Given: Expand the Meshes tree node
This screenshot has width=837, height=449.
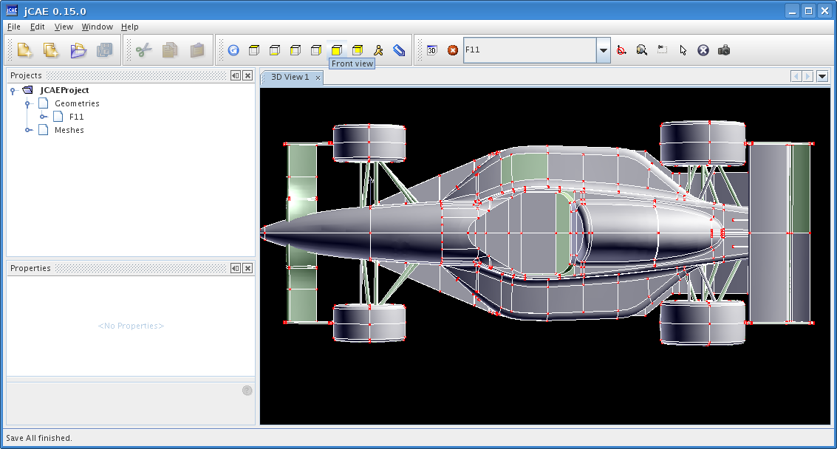Looking at the screenshot, I should coord(28,130).
